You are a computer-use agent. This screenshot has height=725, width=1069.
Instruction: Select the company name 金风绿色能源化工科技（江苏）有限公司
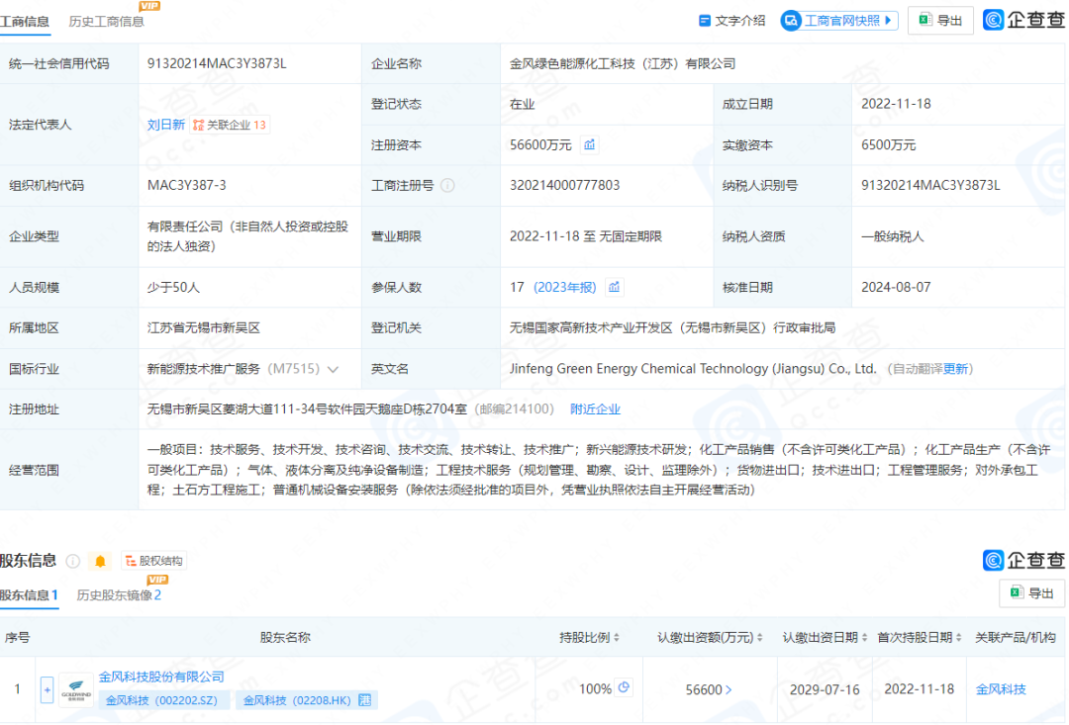pyautogui.click(x=623, y=63)
